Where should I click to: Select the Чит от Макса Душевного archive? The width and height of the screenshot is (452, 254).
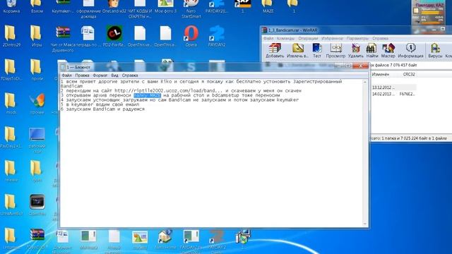(x=63, y=39)
